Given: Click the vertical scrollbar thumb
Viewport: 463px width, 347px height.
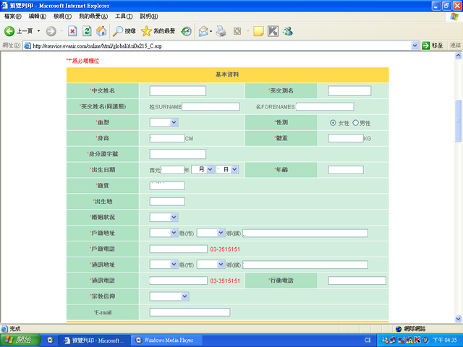Looking at the screenshot, I should click(x=458, y=121).
